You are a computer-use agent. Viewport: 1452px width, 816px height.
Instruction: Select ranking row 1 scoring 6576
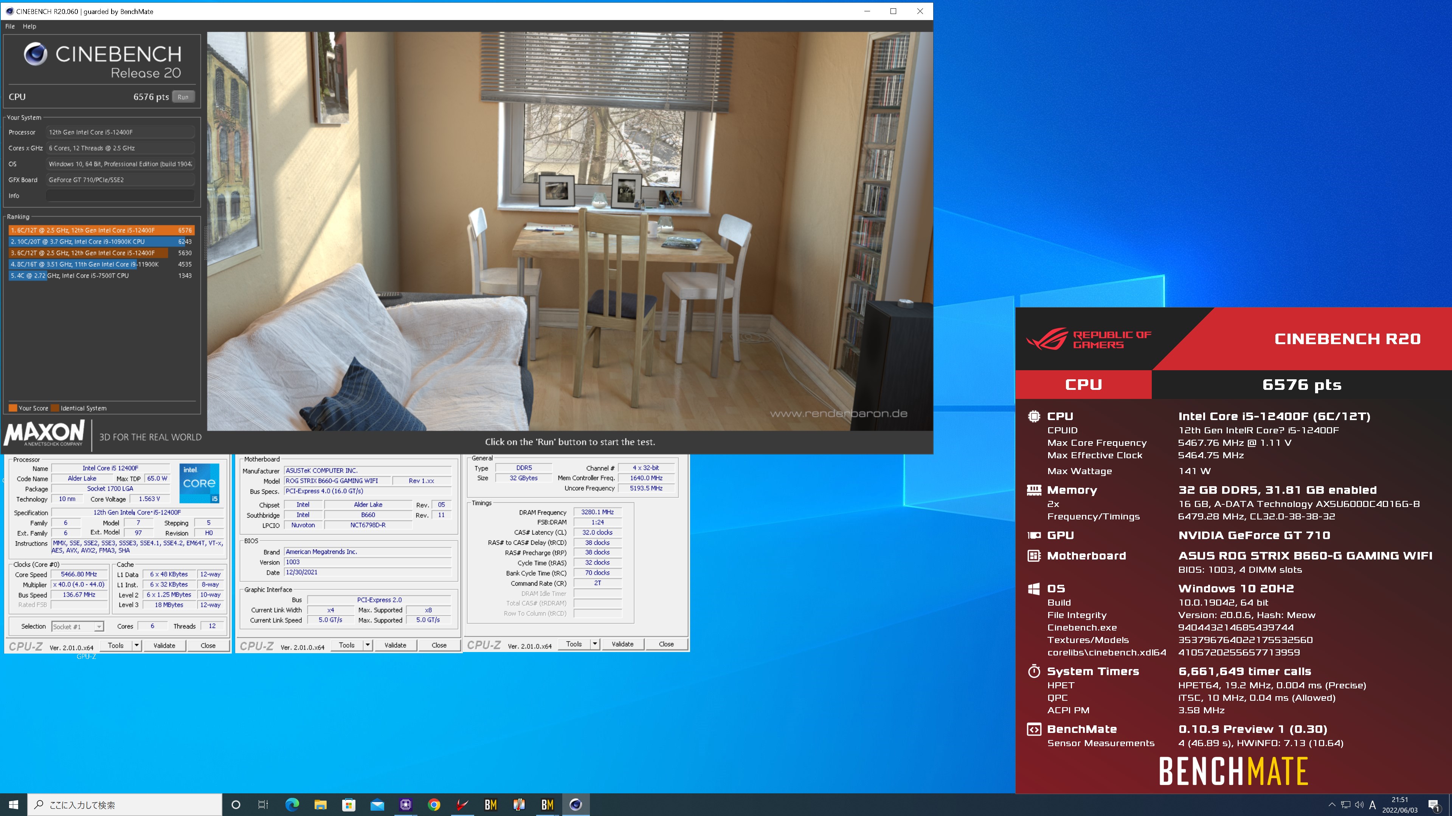point(101,230)
